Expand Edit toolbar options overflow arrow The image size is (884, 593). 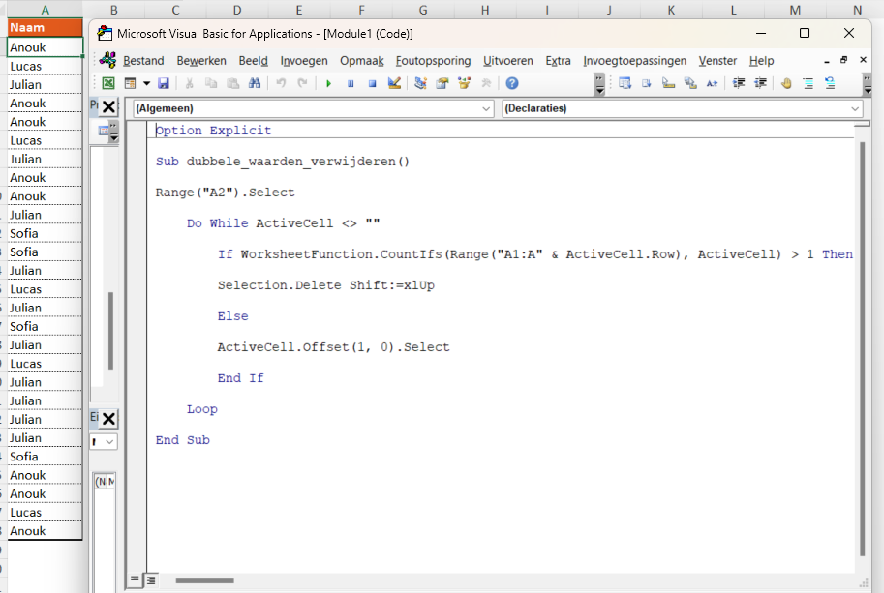coord(868,84)
